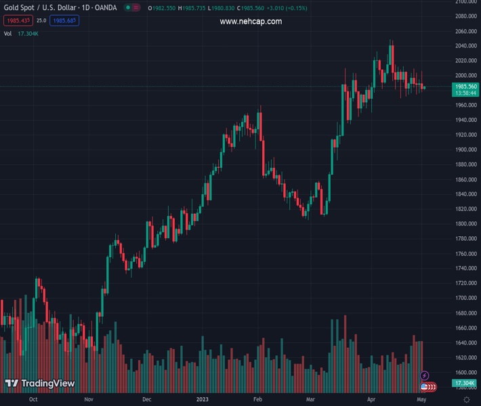Click the OANDA data source label
The width and height of the screenshot is (481, 406).
tap(104, 7)
